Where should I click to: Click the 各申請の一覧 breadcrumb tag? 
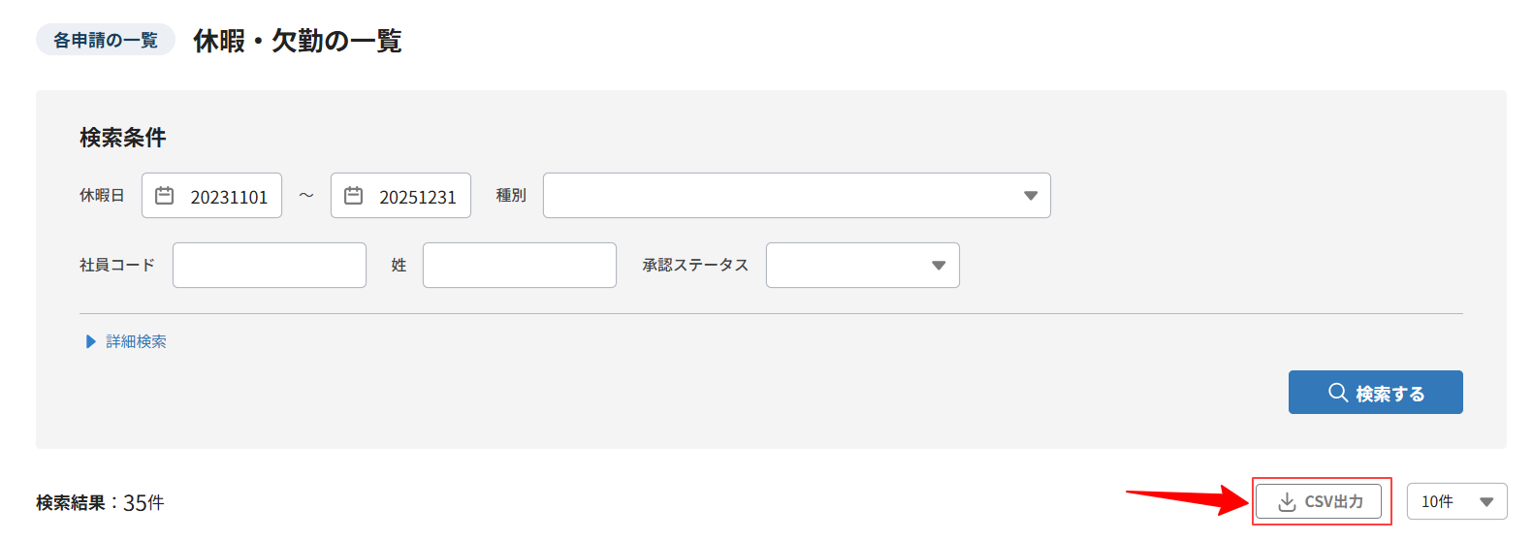click(x=106, y=40)
